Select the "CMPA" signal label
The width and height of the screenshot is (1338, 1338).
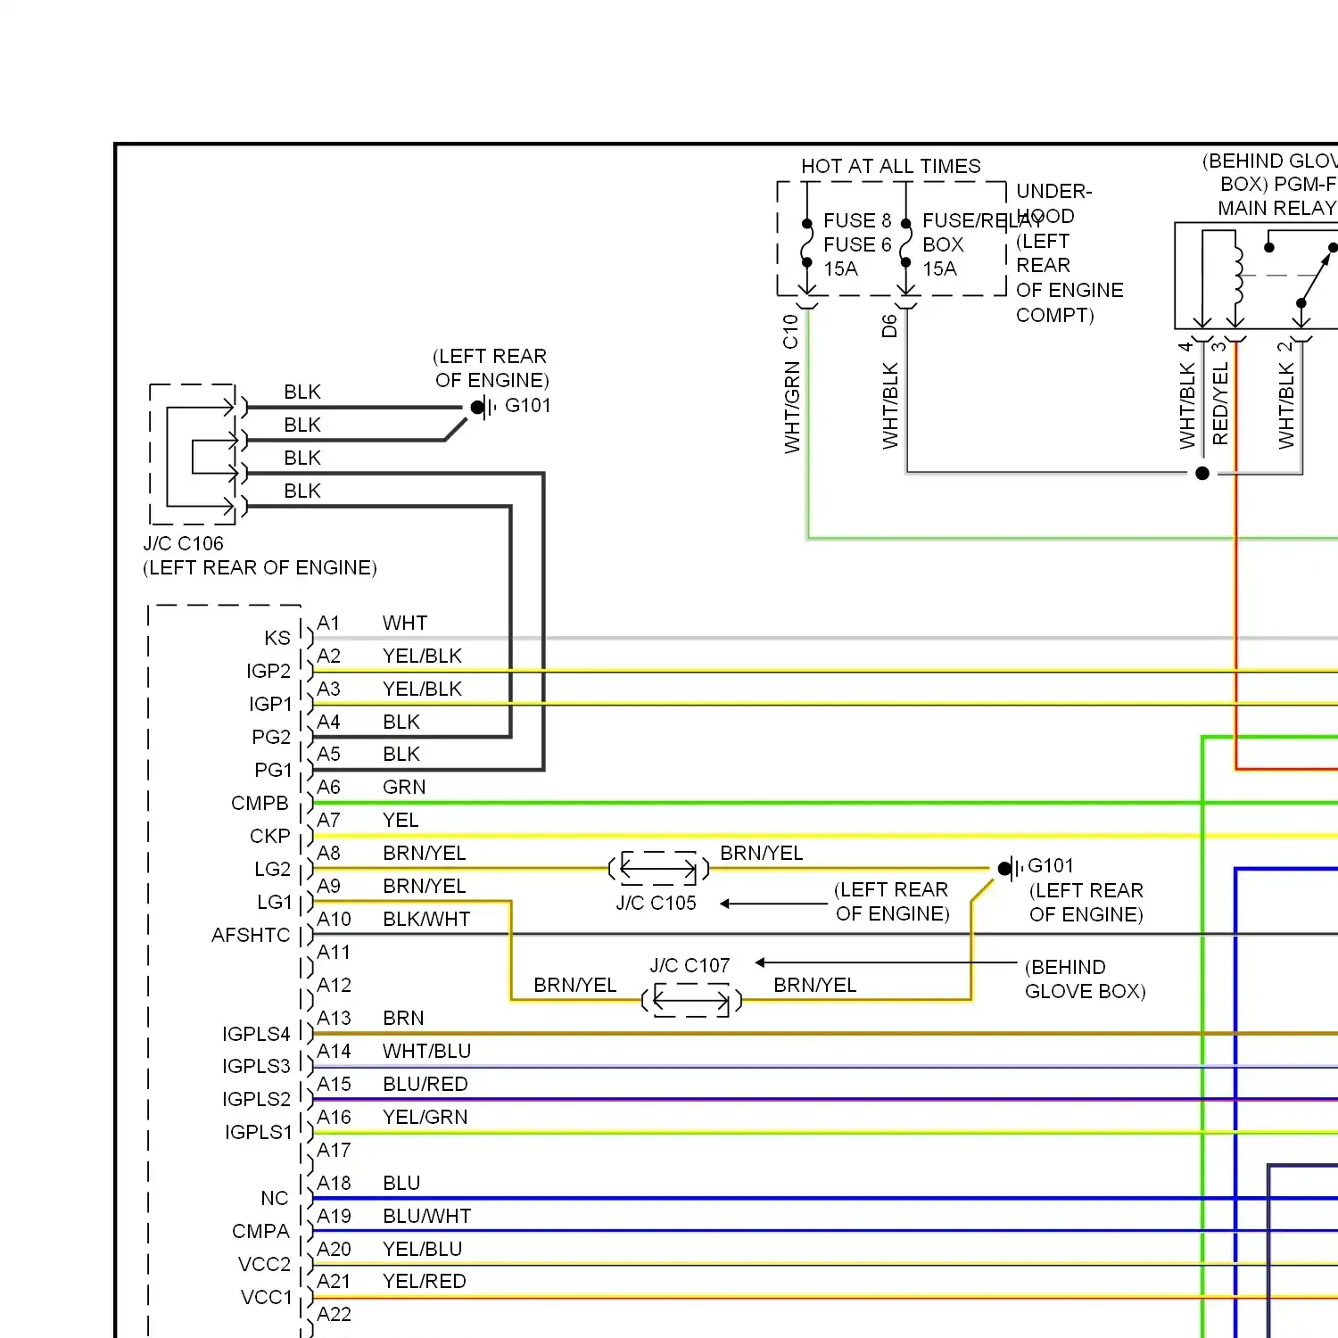pyautogui.click(x=260, y=1231)
